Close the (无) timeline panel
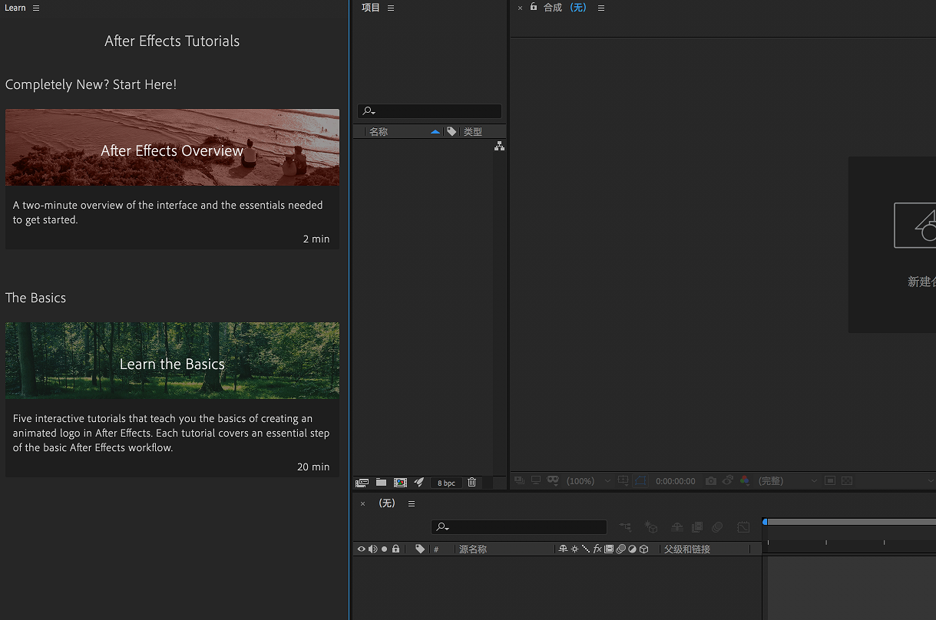The image size is (936, 620). (x=363, y=503)
